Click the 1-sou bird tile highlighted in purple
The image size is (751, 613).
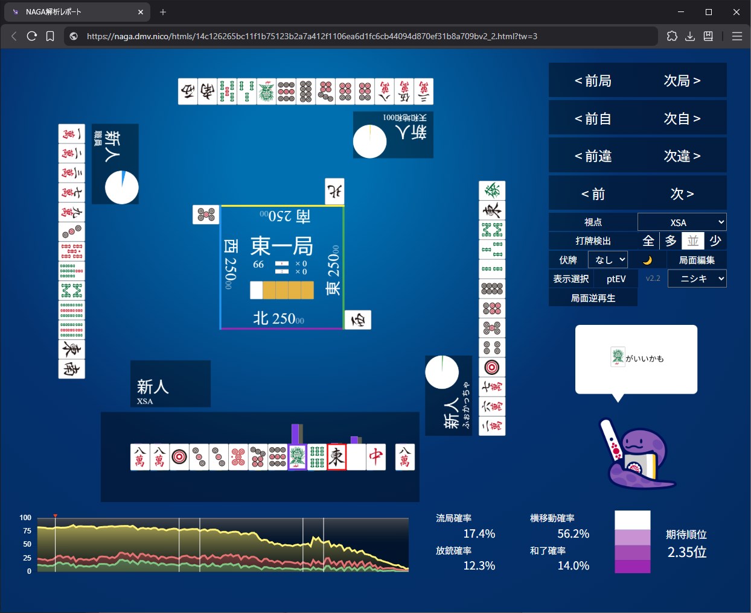pos(297,457)
